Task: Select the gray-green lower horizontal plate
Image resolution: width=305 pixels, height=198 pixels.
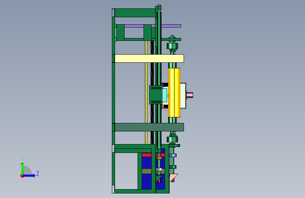Action: point(149,127)
